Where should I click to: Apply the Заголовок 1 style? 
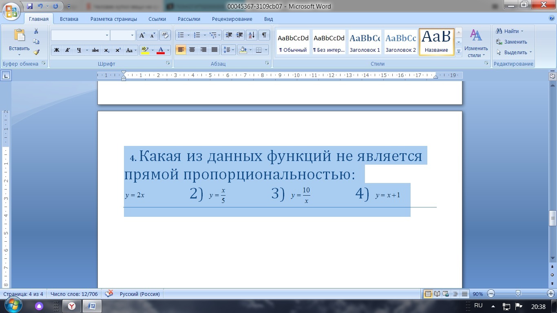[365, 42]
